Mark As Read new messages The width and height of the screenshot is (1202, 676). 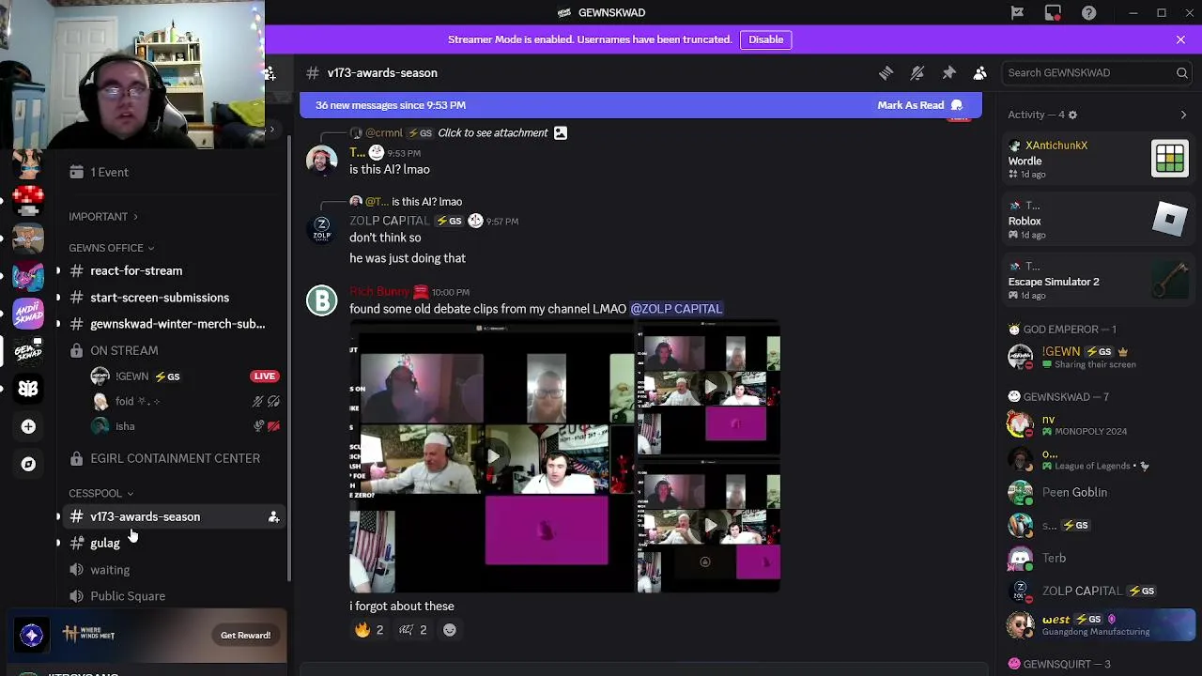[x=919, y=105]
